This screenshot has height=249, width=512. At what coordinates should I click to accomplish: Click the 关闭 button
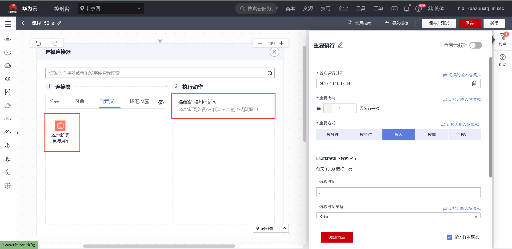click(494, 23)
